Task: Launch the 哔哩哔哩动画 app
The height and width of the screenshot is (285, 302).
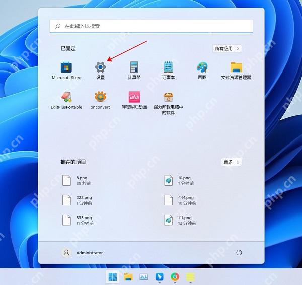Action: coord(134,100)
